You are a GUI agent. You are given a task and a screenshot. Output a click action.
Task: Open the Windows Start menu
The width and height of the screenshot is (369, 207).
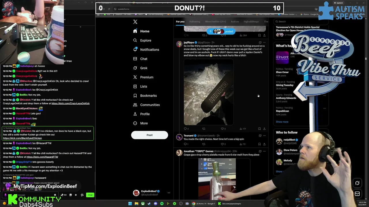(130, 204)
